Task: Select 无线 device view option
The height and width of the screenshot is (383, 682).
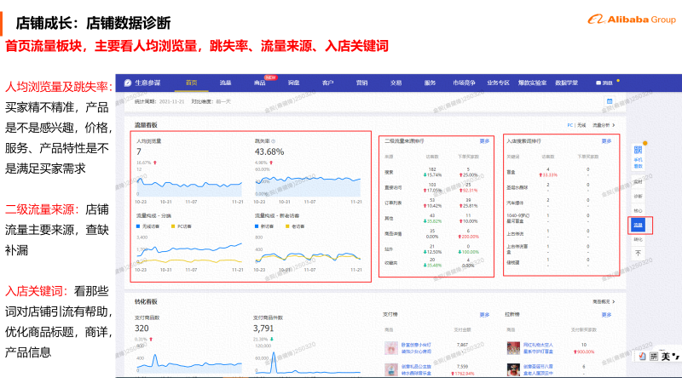Action: [x=581, y=124]
